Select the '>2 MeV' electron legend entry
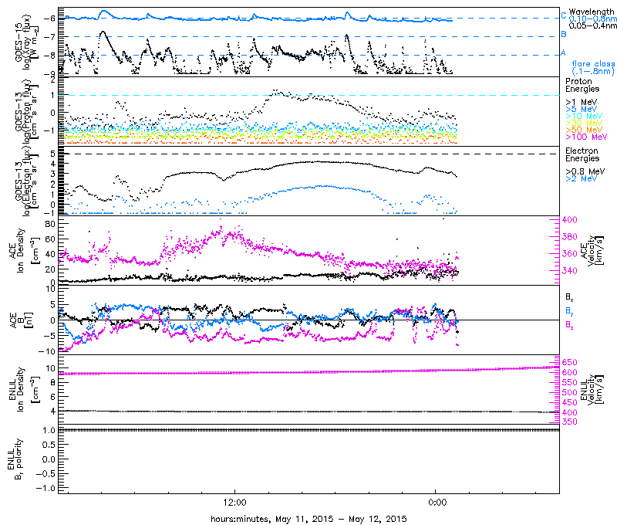617x525 pixels. coord(582,178)
